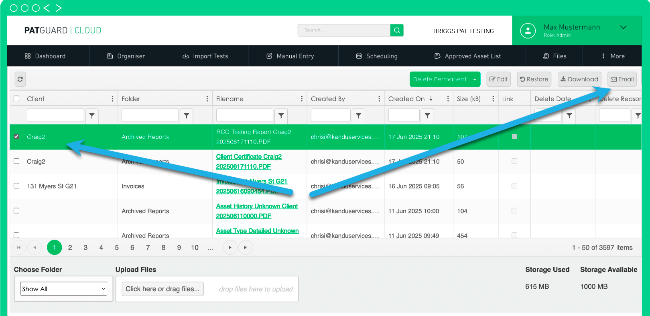Uncheck the selected Craig2 row checkbox

(x=16, y=136)
